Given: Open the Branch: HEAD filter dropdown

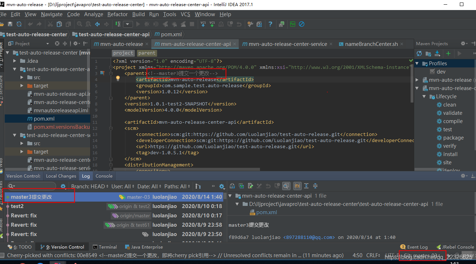Looking at the screenshot, I should point(90,186).
